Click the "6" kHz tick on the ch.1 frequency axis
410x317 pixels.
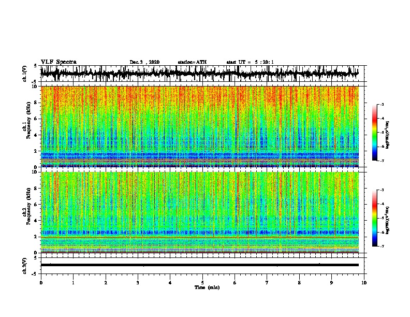[x=36, y=119]
